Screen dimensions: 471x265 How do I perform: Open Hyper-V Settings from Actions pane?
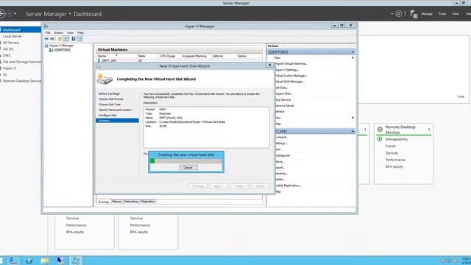(287, 70)
